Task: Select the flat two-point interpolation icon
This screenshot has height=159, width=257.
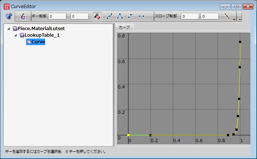Action: (141, 16)
